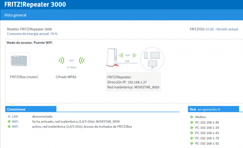Image resolution: width=243 pixels, height=148 pixels.
Task: Open the WiFi link for MOVISTAR_9059
Action: click(x=15, y=121)
